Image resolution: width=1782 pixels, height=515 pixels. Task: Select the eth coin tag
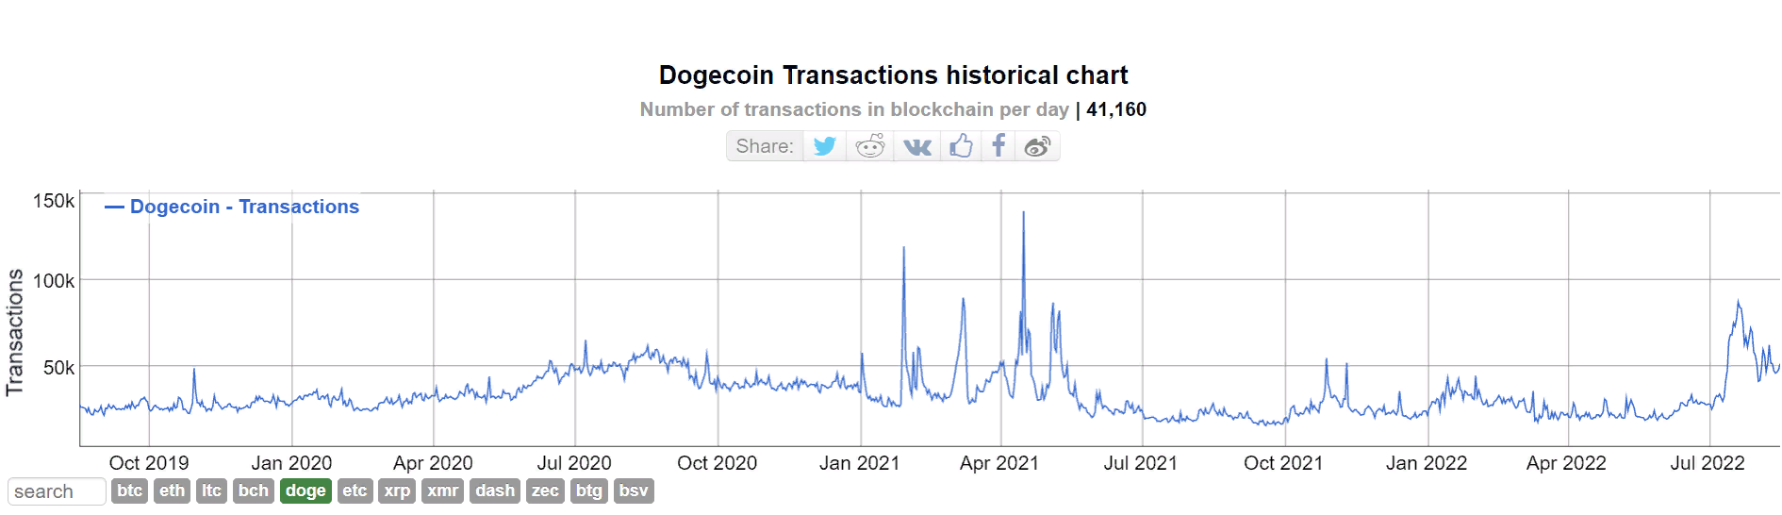(x=172, y=490)
